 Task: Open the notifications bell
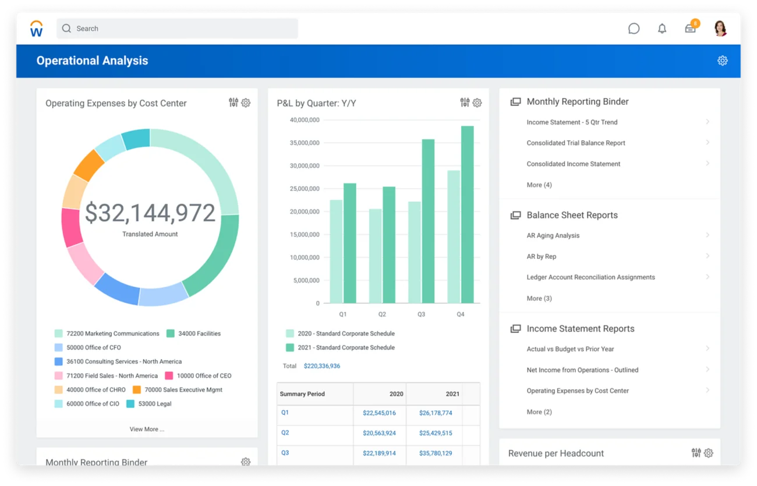click(x=662, y=28)
